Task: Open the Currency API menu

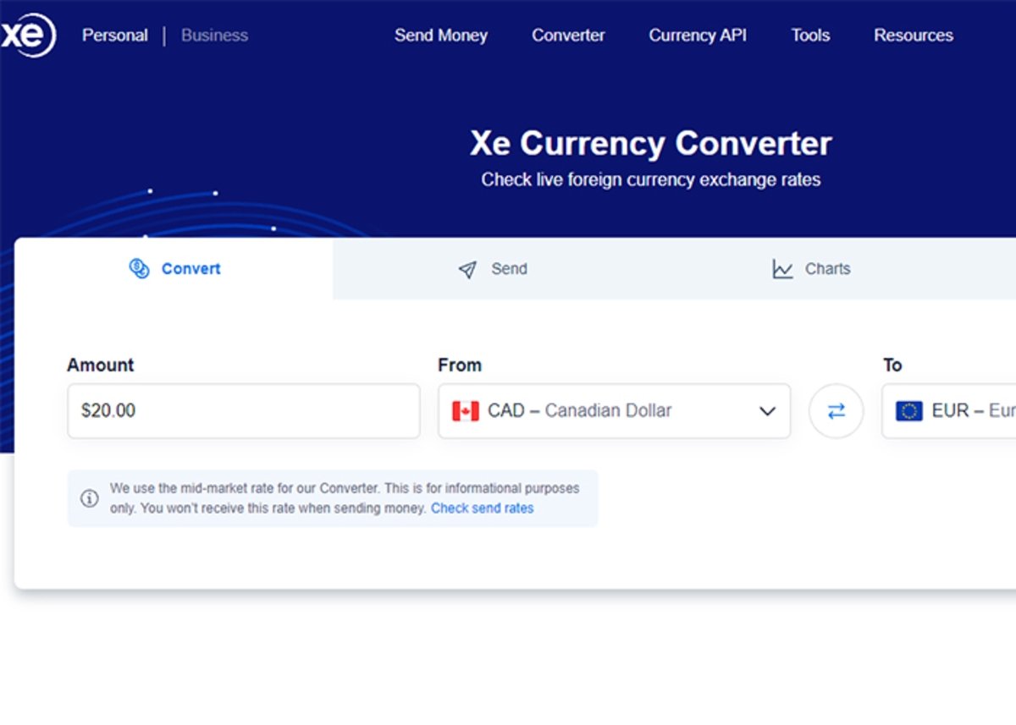Action: pyautogui.click(x=698, y=36)
